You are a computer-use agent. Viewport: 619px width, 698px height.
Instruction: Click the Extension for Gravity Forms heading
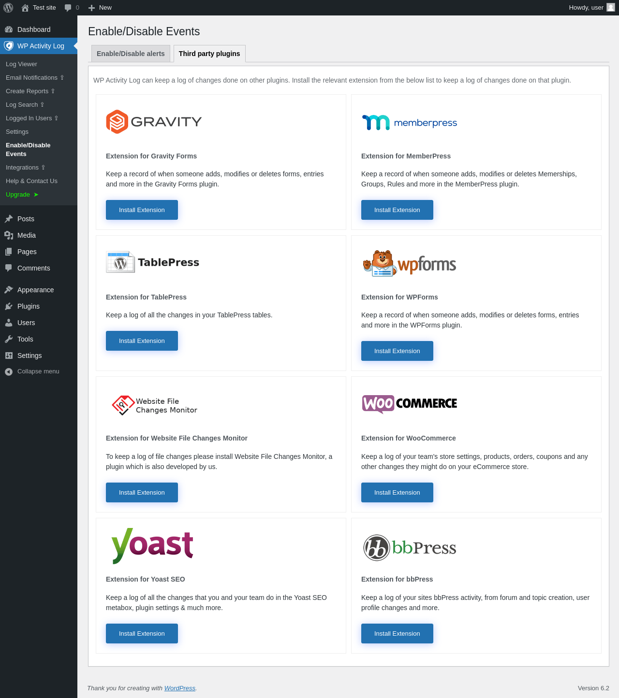tap(151, 156)
